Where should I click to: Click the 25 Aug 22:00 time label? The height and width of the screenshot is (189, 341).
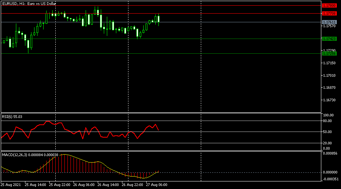point(59,185)
